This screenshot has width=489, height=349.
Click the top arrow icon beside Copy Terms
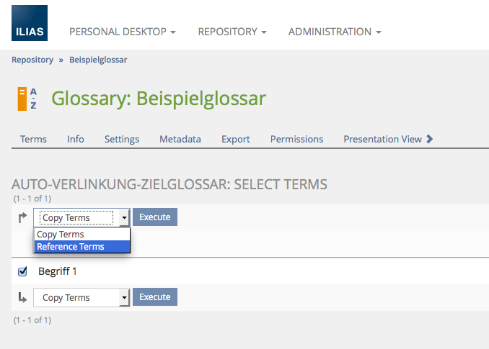(x=22, y=217)
